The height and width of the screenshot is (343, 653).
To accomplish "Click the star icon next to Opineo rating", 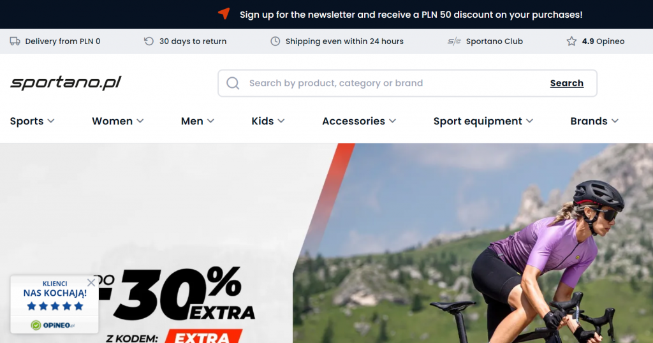I will coord(571,41).
